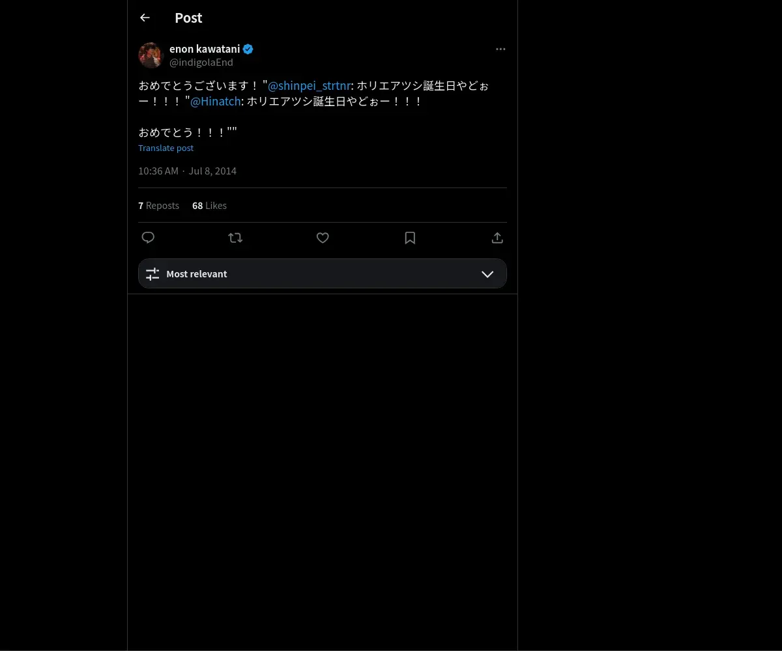The image size is (782, 651).
Task: View the 7 Reposts list
Action: tap(158, 206)
